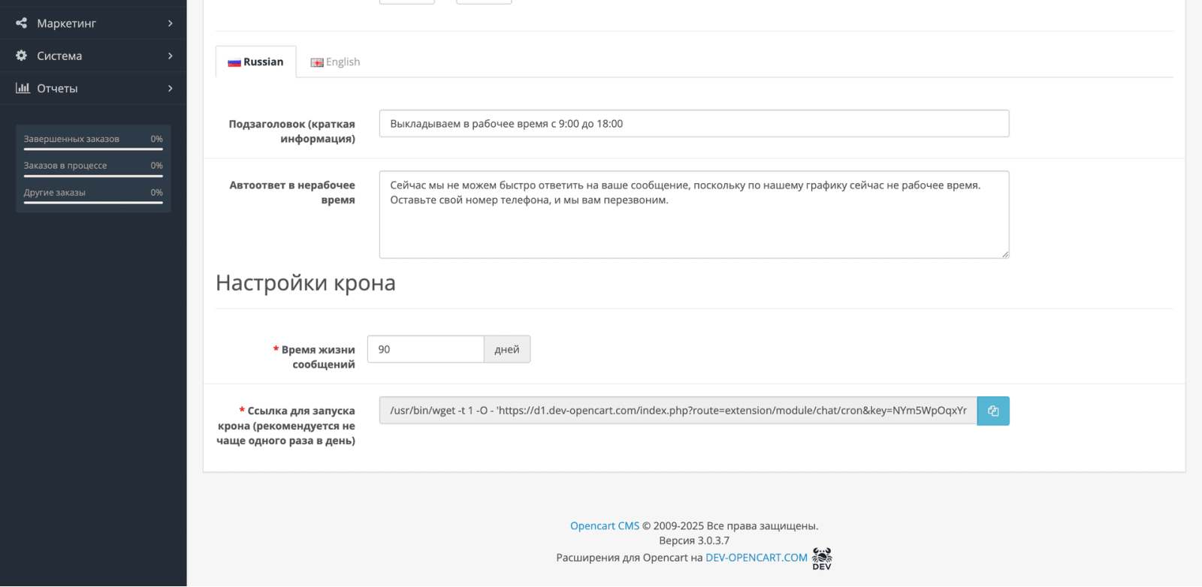The height and width of the screenshot is (587, 1202).
Task: Click the 'Другие заказы' stat text
Action: pyautogui.click(x=55, y=192)
